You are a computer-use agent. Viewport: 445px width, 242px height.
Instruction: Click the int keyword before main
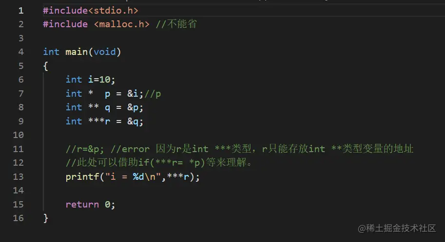pyautogui.click(x=51, y=52)
